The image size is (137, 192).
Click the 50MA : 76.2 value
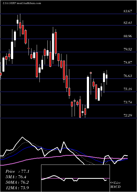click(17, 182)
